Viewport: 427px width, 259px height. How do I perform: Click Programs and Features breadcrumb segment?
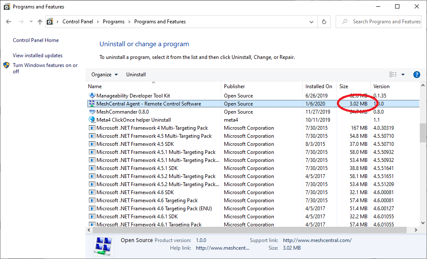point(160,22)
